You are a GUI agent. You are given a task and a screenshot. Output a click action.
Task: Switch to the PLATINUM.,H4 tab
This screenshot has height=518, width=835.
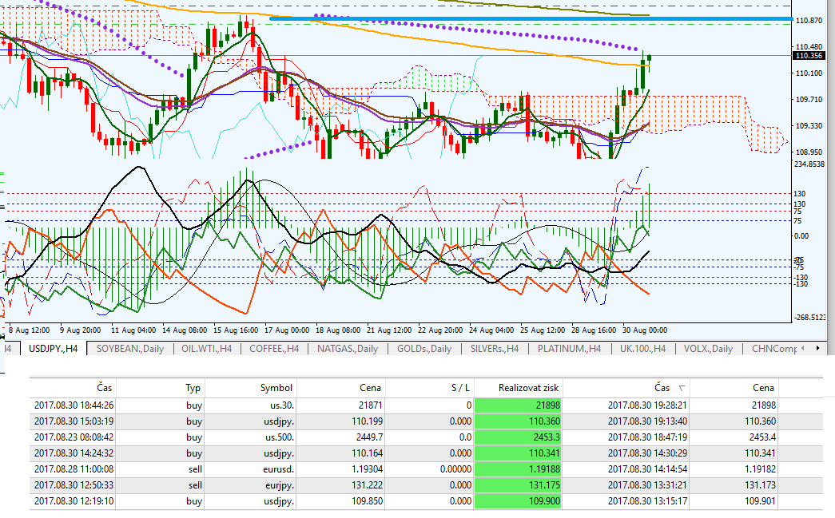[569, 349]
